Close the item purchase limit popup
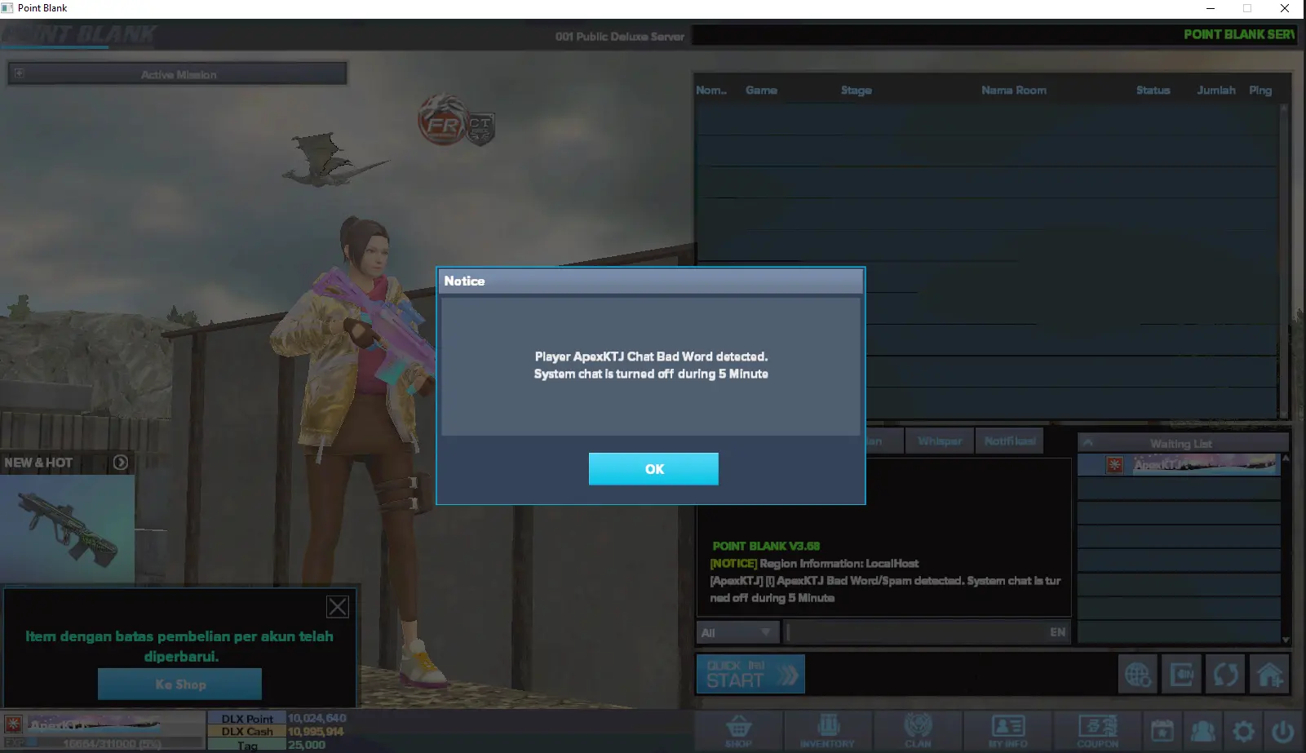 (338, 606)
